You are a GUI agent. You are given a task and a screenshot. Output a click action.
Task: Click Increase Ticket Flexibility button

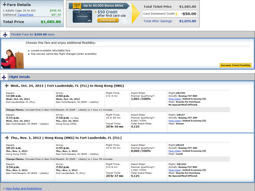pyautogui.click(x=236, y=65)
